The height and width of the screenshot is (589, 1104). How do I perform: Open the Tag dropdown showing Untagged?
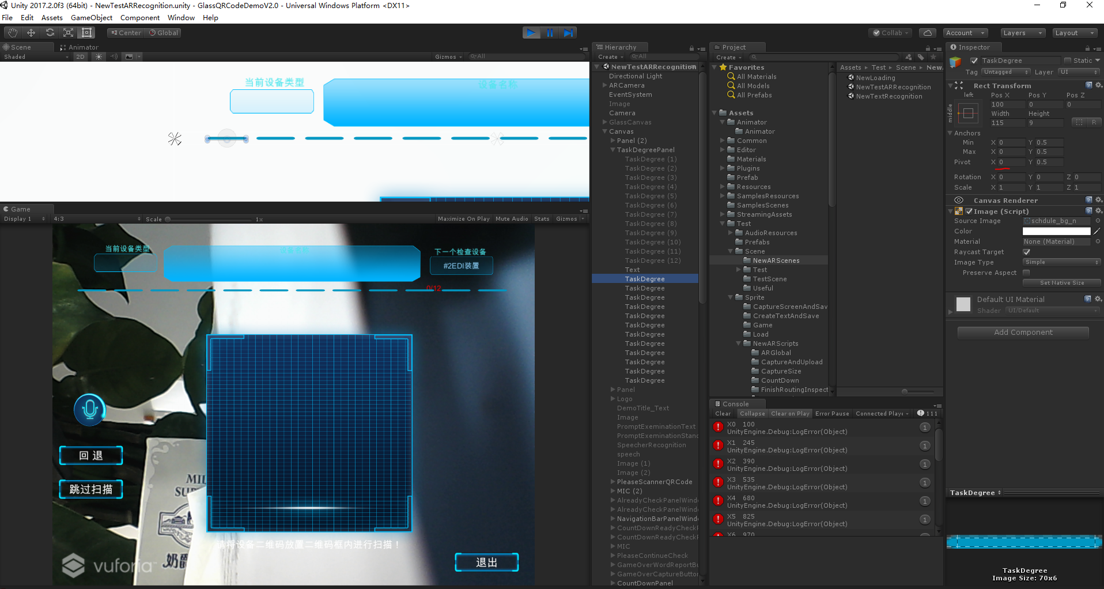(1006, 72)
